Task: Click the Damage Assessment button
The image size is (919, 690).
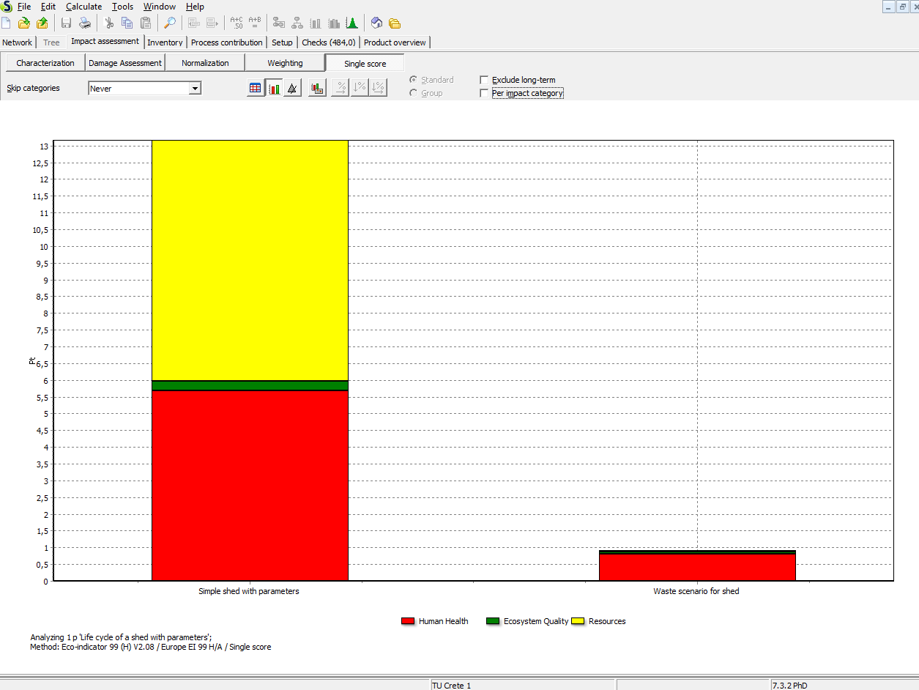Action: 125,63
